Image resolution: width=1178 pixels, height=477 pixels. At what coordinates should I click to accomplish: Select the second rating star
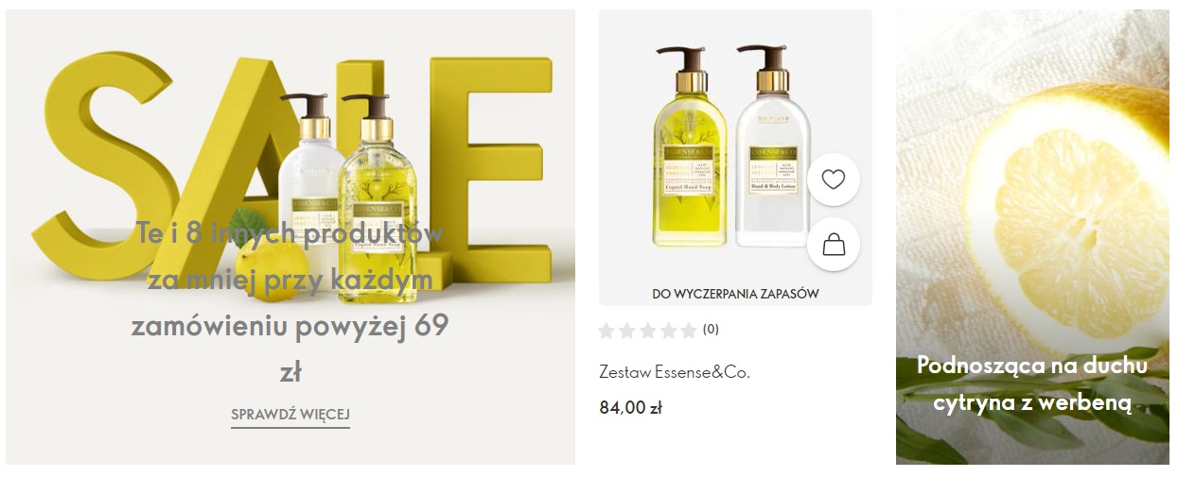626,331
